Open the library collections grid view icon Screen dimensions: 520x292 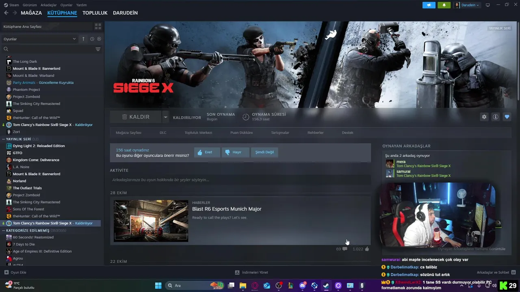[98, 26]
